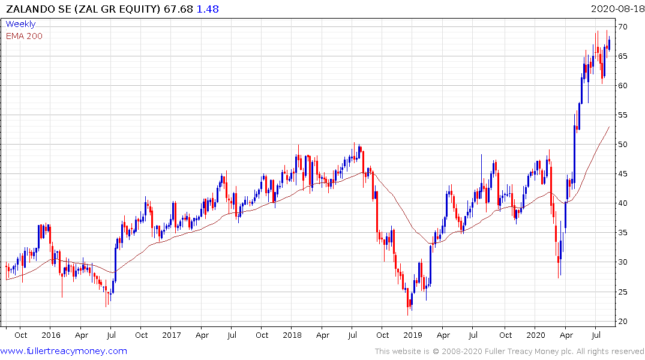Select the date label 2020-08-18
Image resolution: width=645 pixels, height=360 pixels.
pos(617,8)
